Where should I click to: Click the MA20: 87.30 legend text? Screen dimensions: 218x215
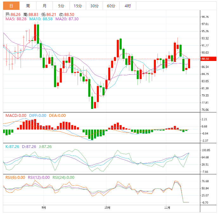pyautogui.click(x=67, y=19)
